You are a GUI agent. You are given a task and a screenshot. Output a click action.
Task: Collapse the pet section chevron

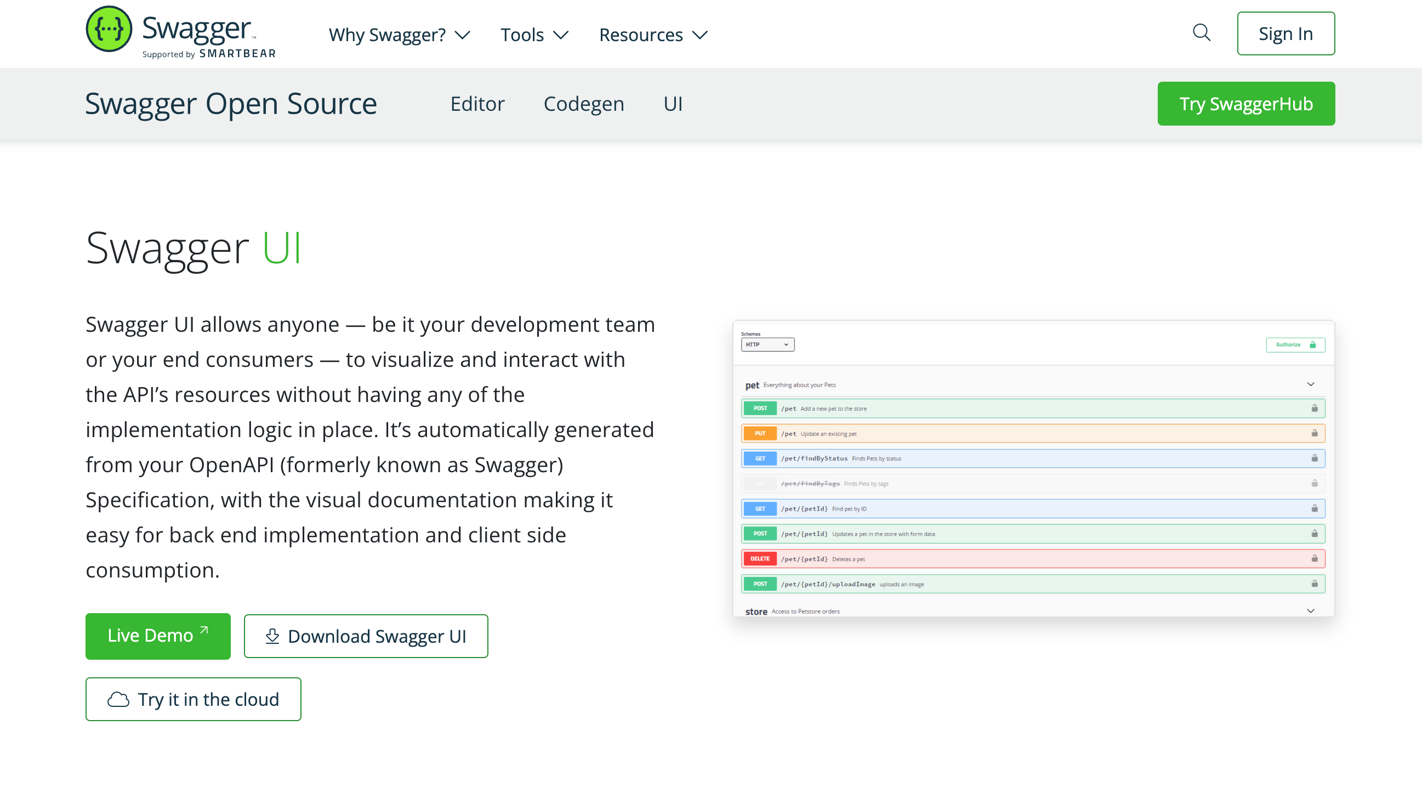(1311, 384)
